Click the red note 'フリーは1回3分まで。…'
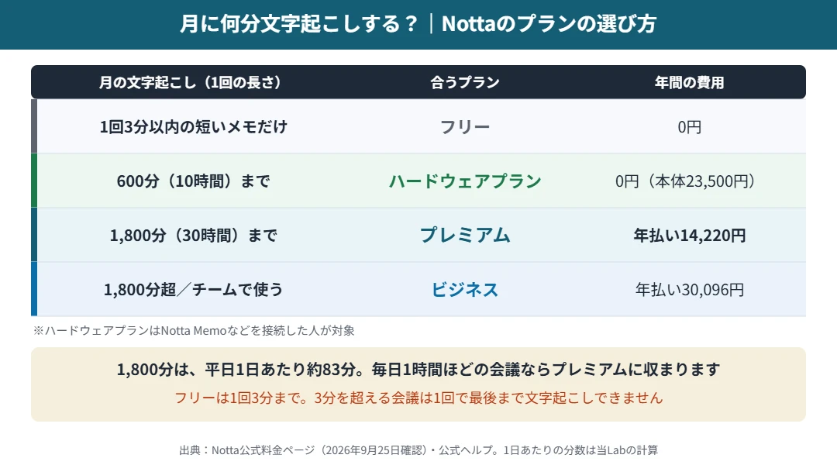The image size is (837, 465). 418,398
